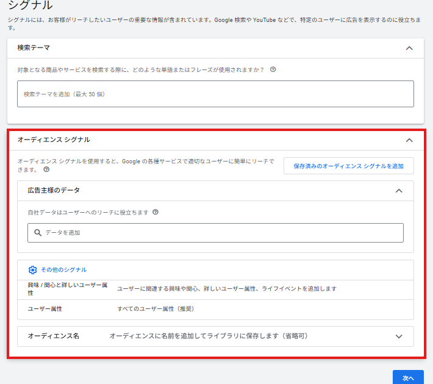Click 検索テーマ section header title

(x=34, y=48)
